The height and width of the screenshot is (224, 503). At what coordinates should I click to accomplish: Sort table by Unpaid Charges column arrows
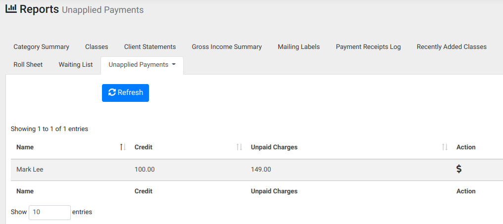pyautogui.click(x=445, y=147)
